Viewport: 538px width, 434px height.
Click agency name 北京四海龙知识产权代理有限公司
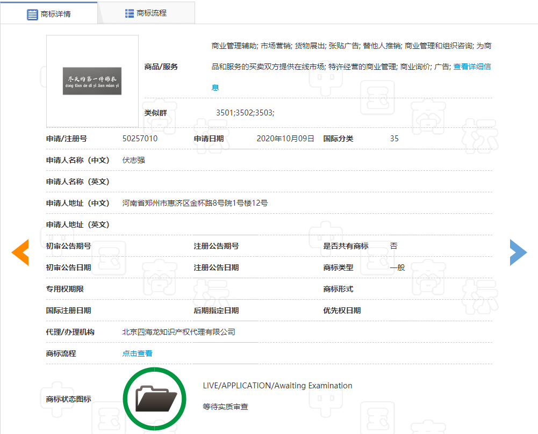click(x=179, y=332)
